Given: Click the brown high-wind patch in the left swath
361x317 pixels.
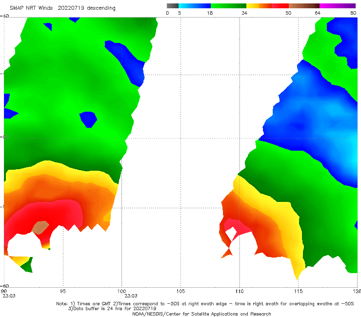Looking at the screenshot, I should click(40, 227).
